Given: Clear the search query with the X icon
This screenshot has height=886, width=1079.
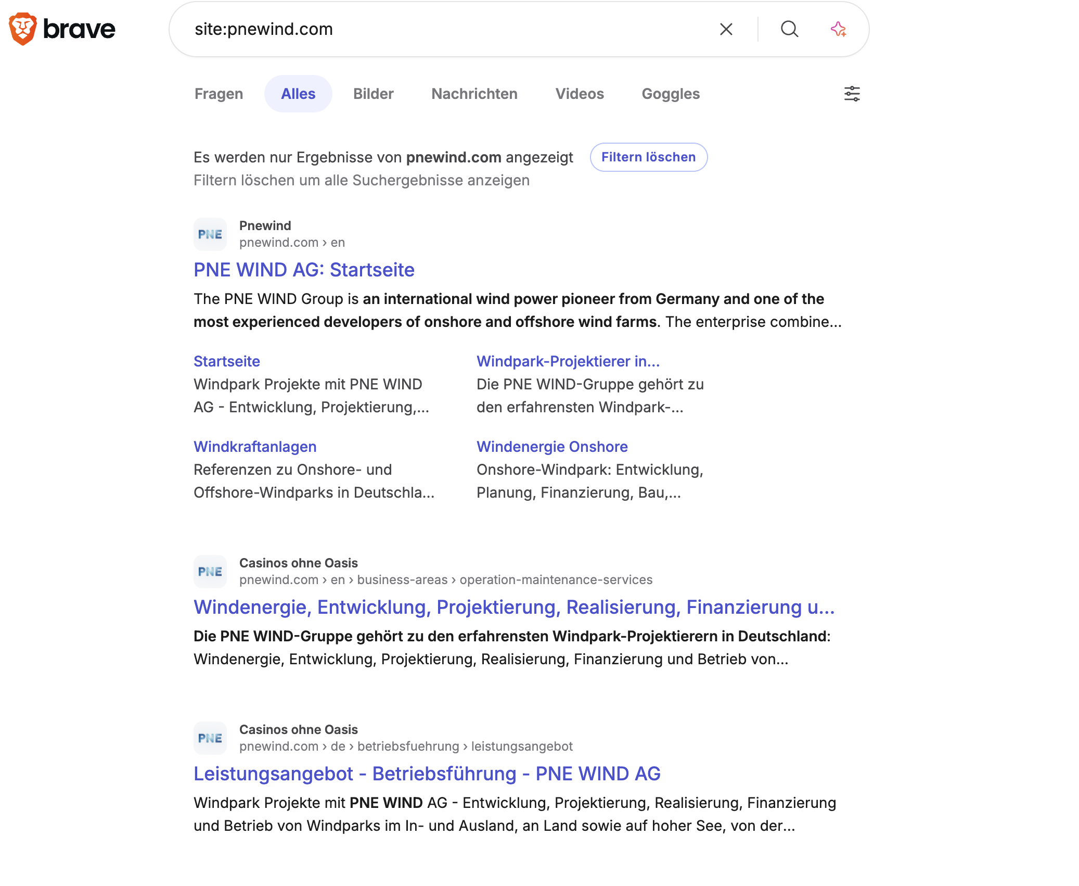Looking at the screenshot, I should pyautogui.click(x=726, y=29).
